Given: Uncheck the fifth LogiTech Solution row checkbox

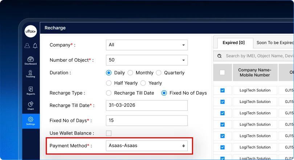Looking at the screenshot, I should point(222,136).
